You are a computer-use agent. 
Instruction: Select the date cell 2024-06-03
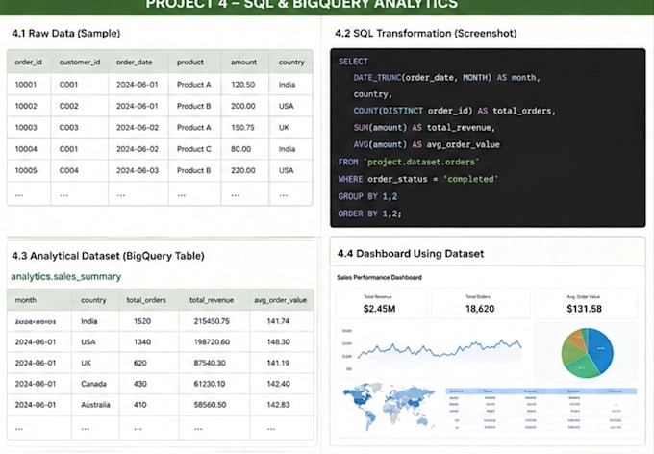pyautogui.click(x=138, y=170)
